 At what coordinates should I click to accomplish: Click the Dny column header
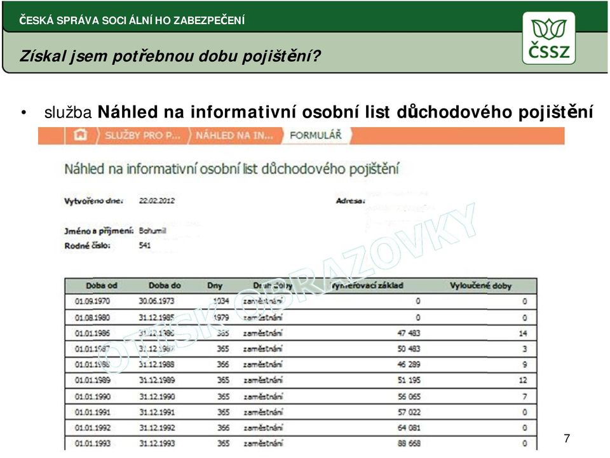click(215, 286)
